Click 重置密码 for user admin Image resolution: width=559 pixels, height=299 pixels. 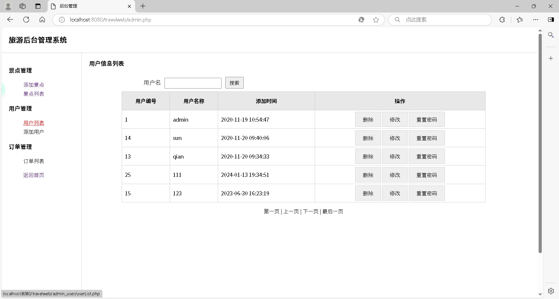[427, 119]
